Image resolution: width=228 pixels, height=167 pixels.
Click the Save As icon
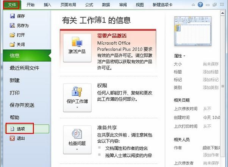tap(12, 25)
